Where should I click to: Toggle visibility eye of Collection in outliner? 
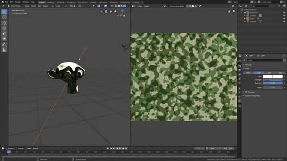point(284,13)
